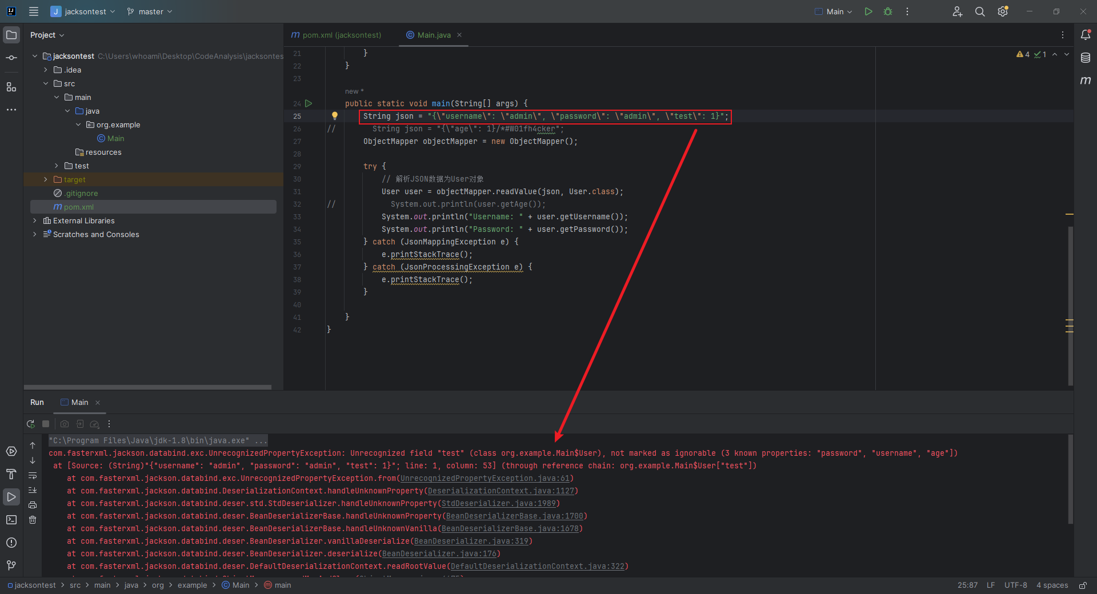Collapse the src folder

click(46, 83)
